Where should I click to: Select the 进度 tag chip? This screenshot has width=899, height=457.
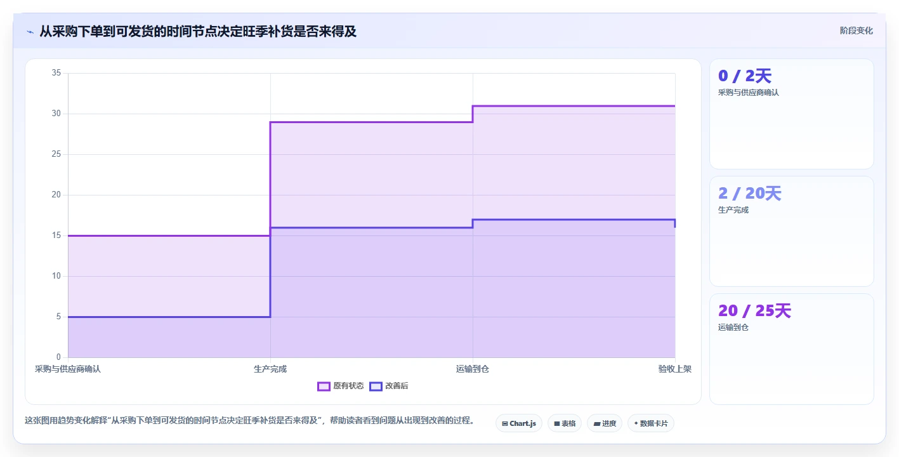[605, 423]
